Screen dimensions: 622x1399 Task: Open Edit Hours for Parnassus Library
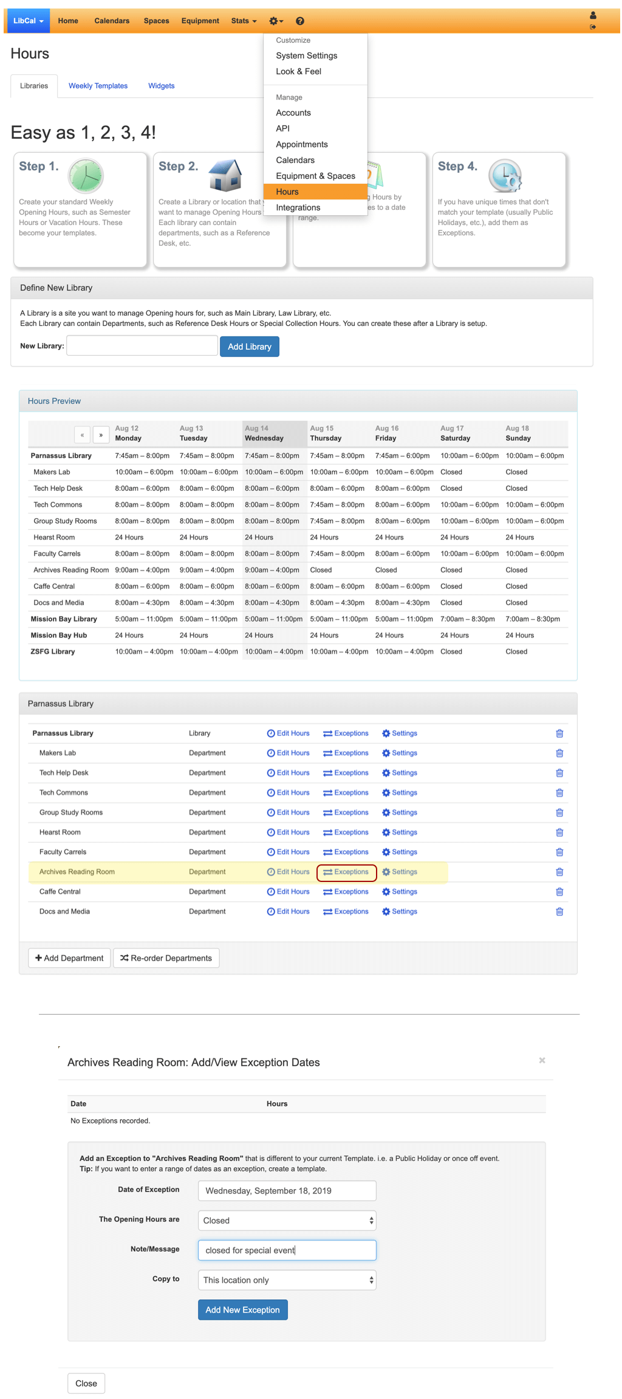click(289, 734)
